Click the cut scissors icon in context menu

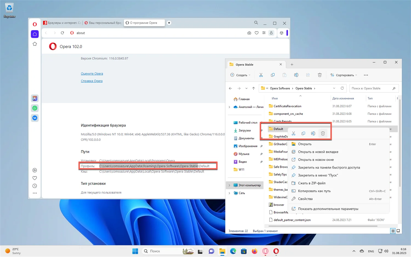click(x=293, y=133)
